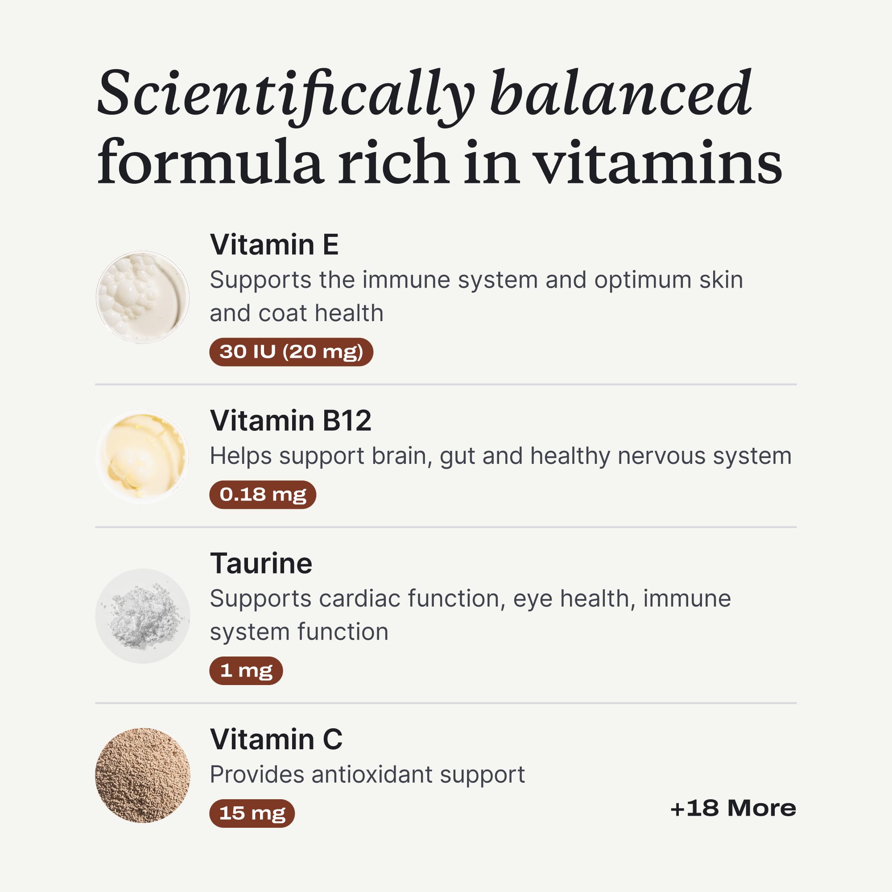Click the "Provides antioxidant support" text
The image size is (892, 892).
pos(367,774)
